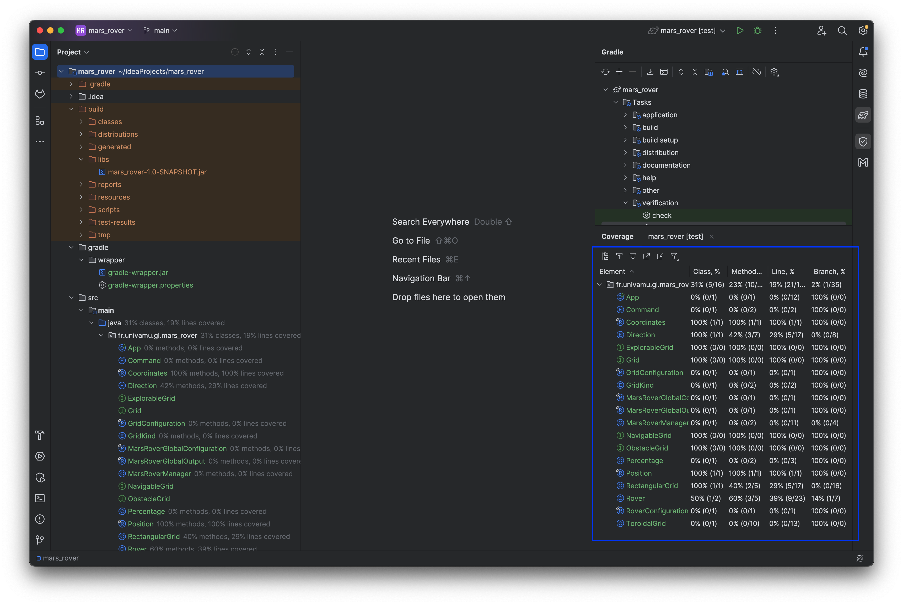Expand the Gradle application tasks node

(x=626, y=115)
